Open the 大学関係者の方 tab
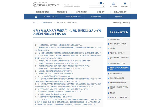161x107 pixels. tap(81, 12)
